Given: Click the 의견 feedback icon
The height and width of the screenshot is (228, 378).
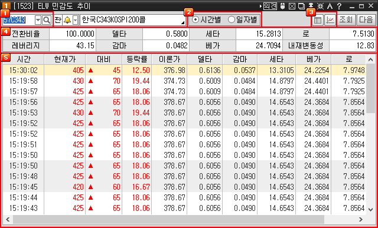Looking at the screenshot, I should (270, 6).
